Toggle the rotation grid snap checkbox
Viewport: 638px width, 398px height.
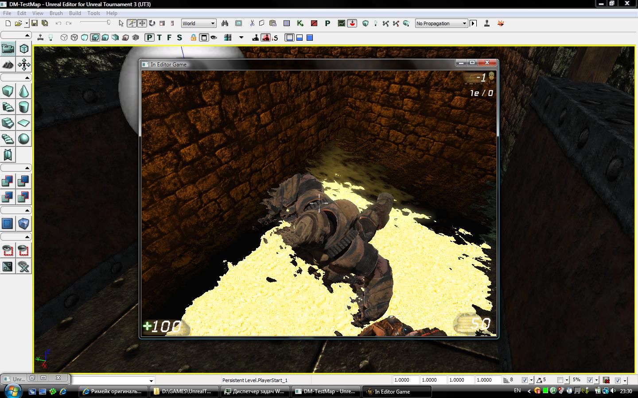(560, 380)
